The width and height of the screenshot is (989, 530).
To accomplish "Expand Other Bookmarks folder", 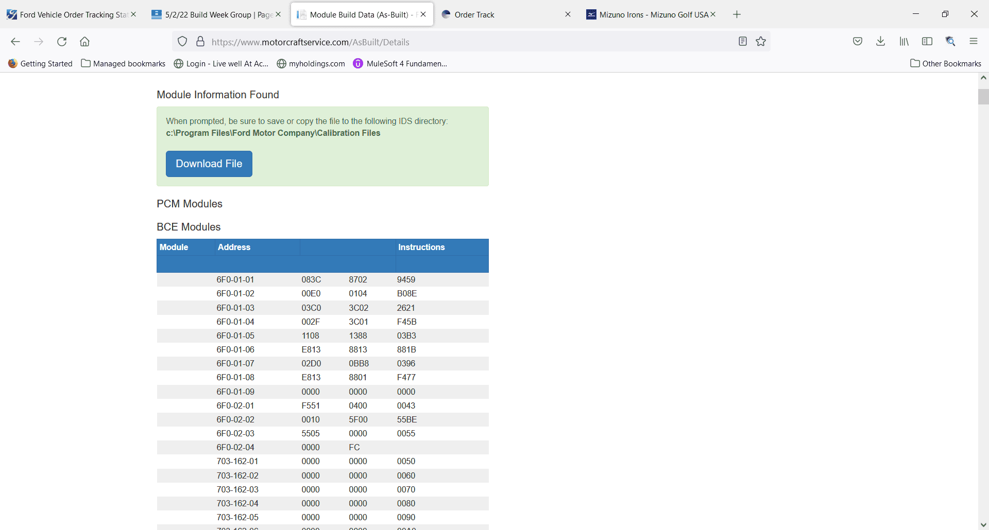I will 946,64.
